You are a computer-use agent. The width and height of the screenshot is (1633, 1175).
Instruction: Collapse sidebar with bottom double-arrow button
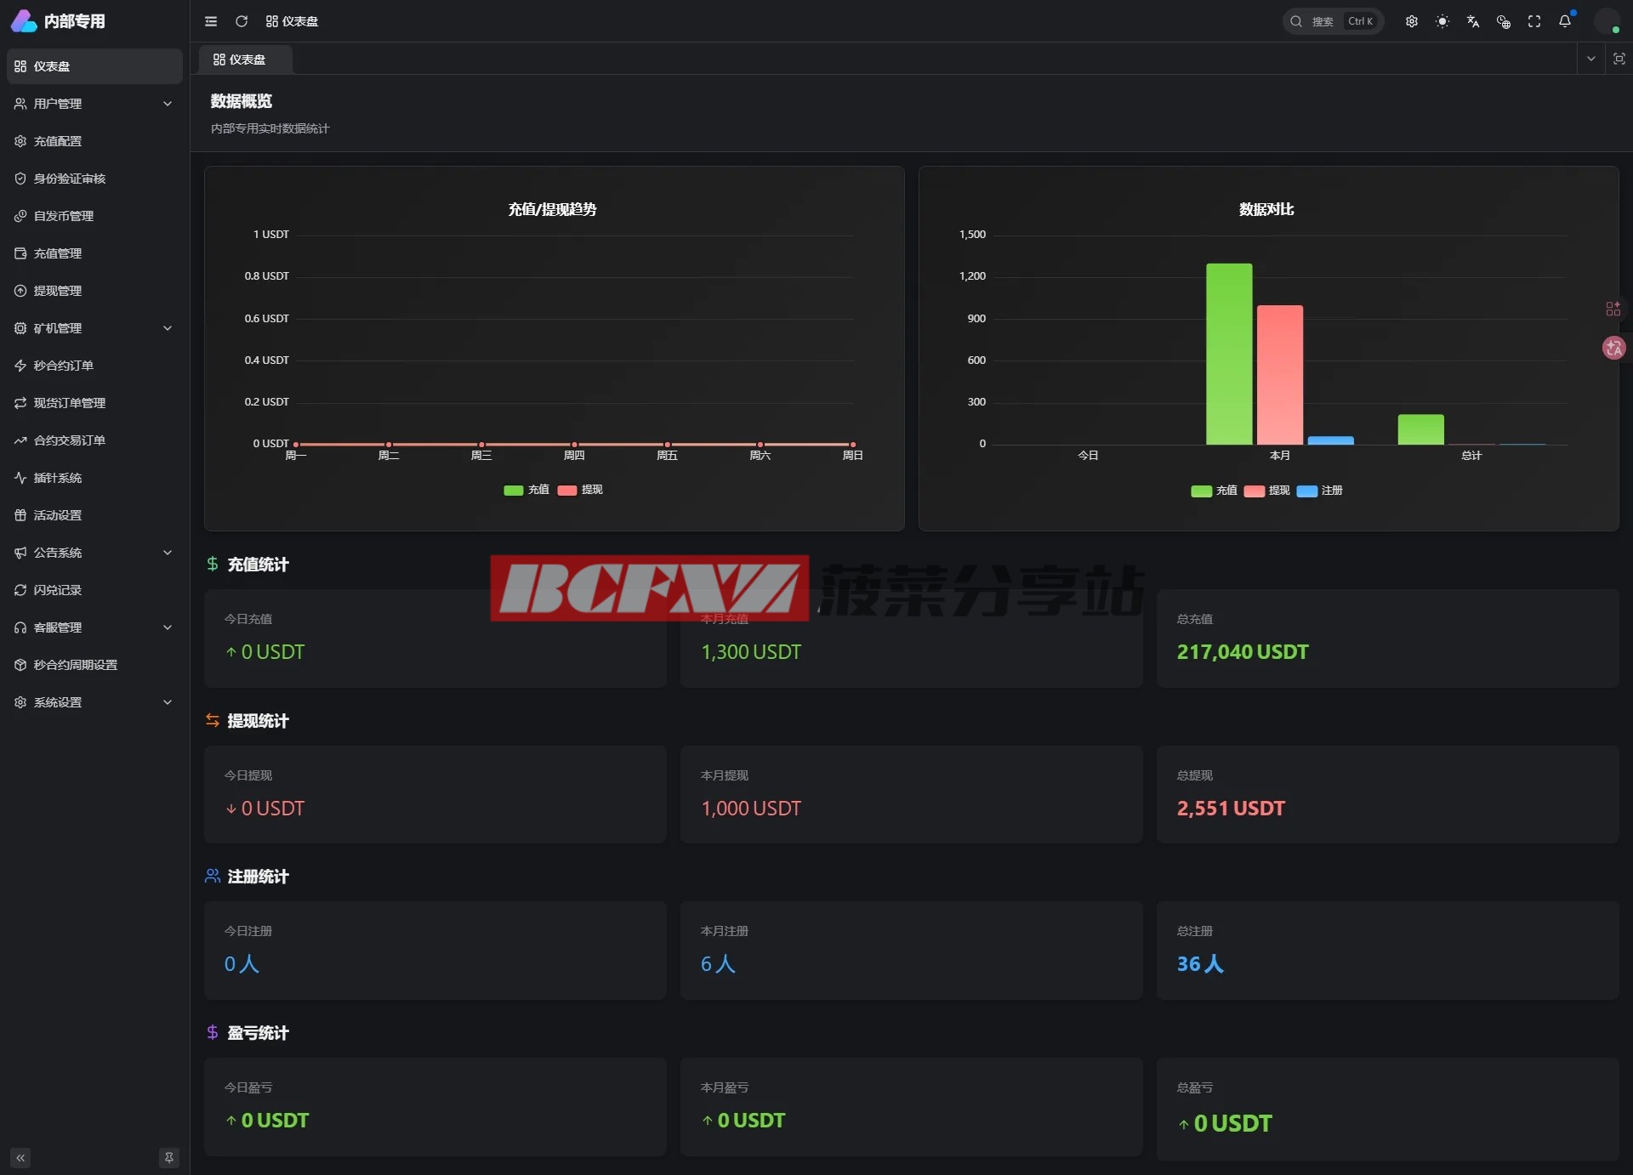20,1157
